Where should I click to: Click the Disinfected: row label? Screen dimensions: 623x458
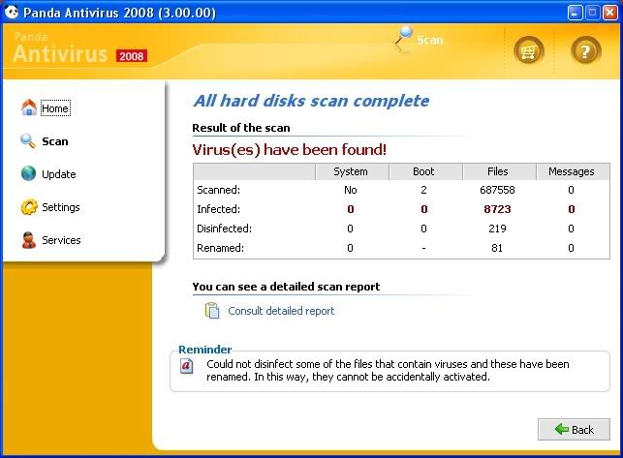tap(225, 229)
